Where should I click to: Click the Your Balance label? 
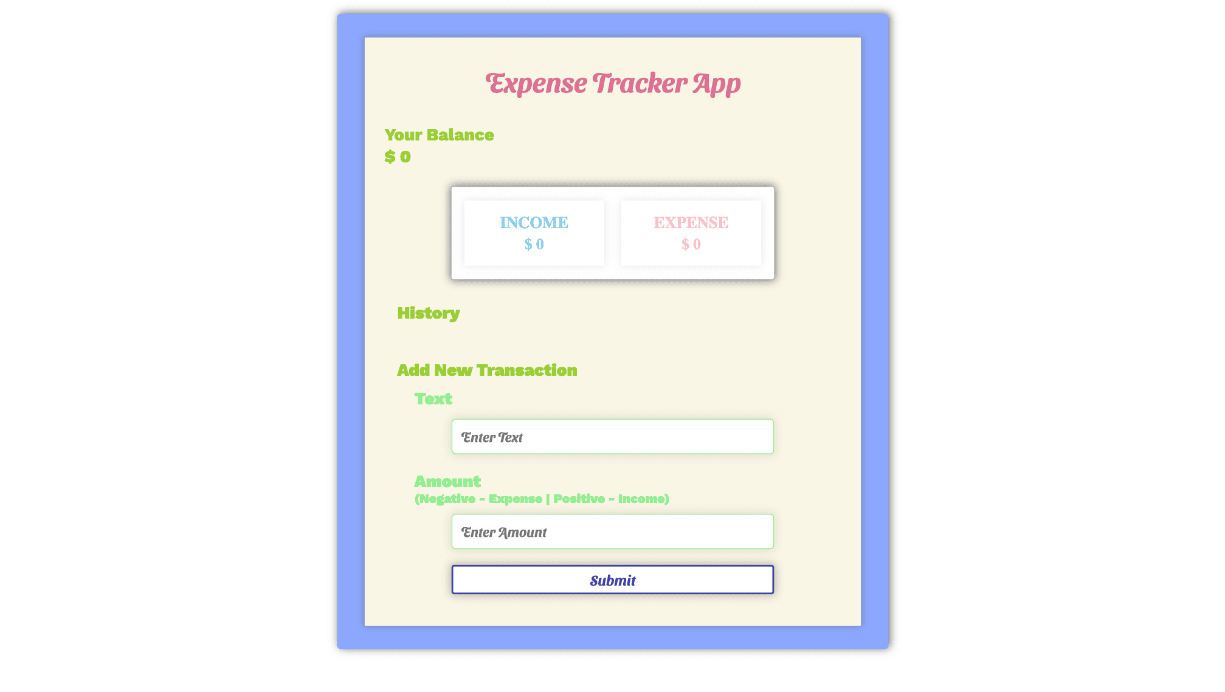point(439,134)
